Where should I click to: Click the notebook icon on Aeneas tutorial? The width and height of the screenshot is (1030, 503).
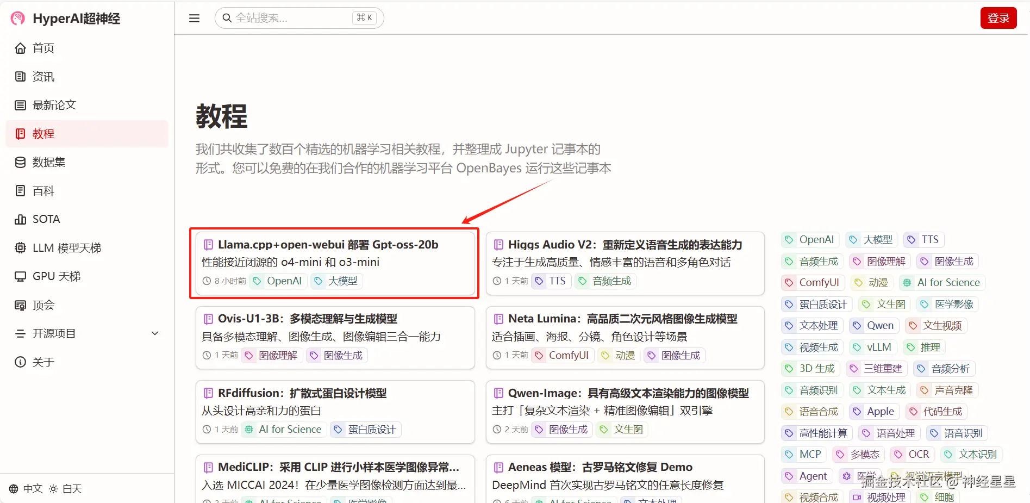coord(498,467)
